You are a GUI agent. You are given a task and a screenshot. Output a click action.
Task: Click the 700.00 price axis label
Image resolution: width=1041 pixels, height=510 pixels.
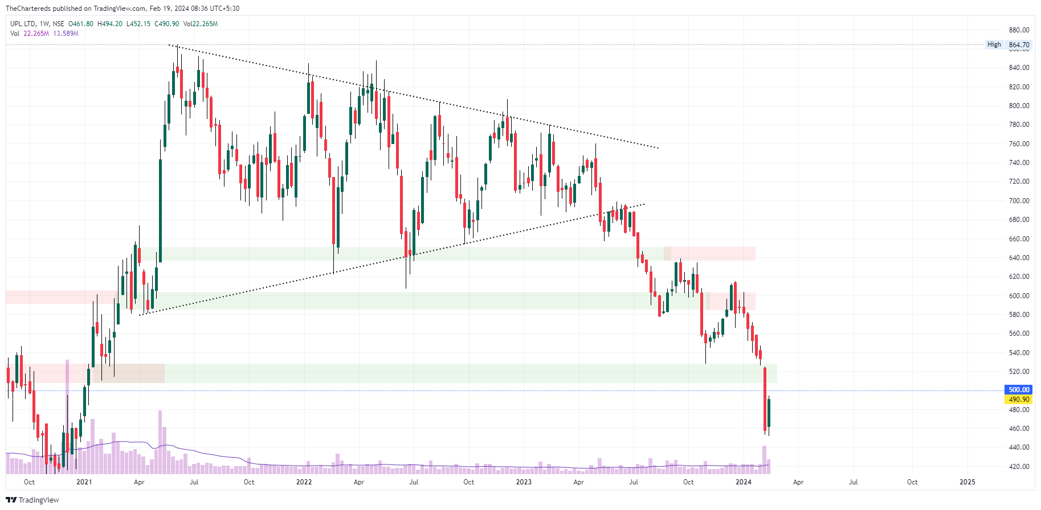1019,201
